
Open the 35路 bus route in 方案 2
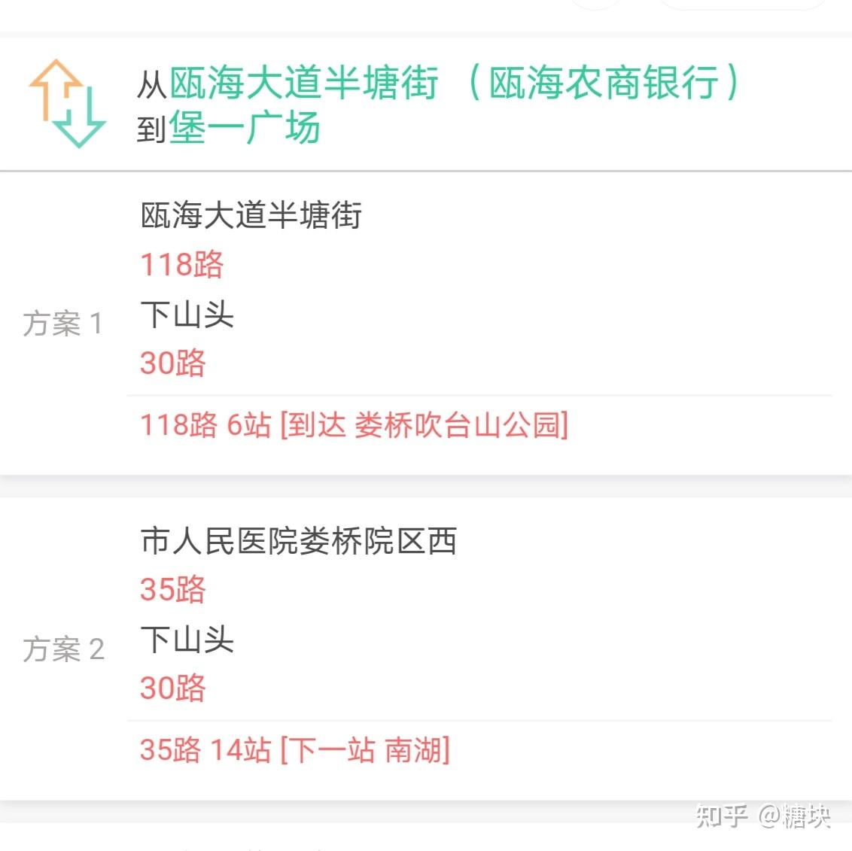pyautogui.click(x=173, y=589)
